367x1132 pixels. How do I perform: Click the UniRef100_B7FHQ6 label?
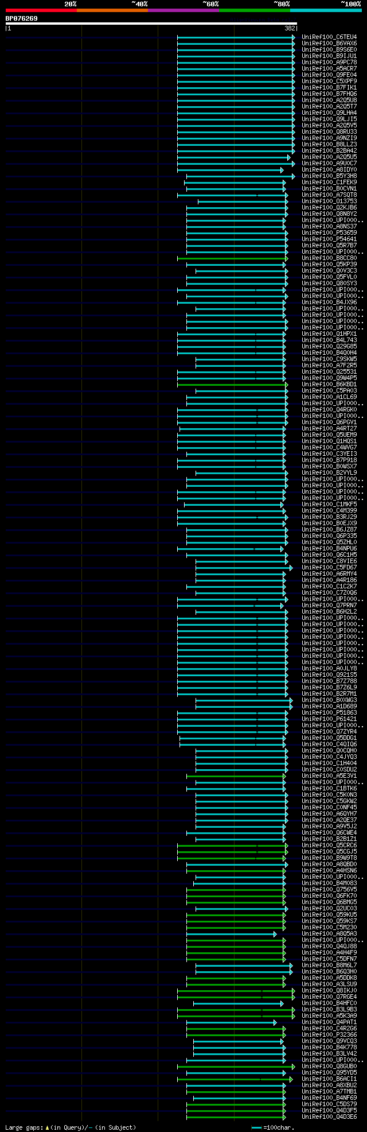point(329,94)
